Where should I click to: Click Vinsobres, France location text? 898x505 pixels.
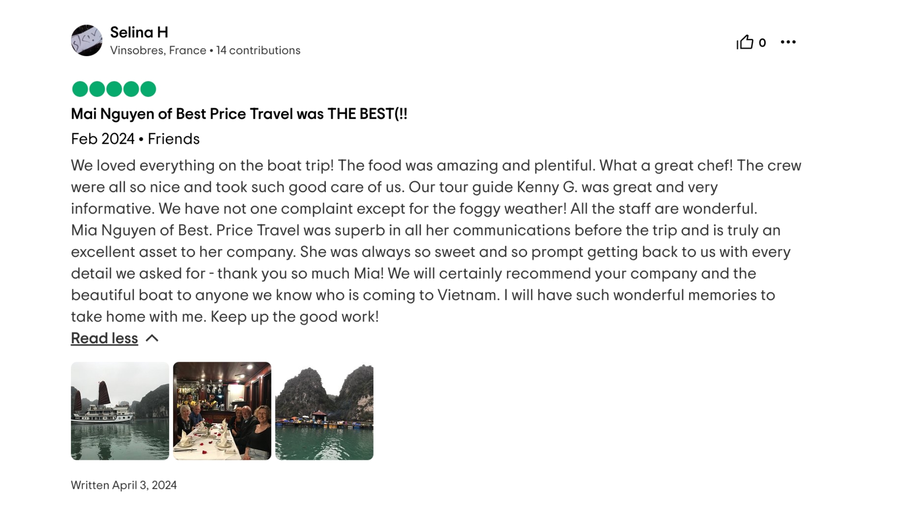pos(157,50)
